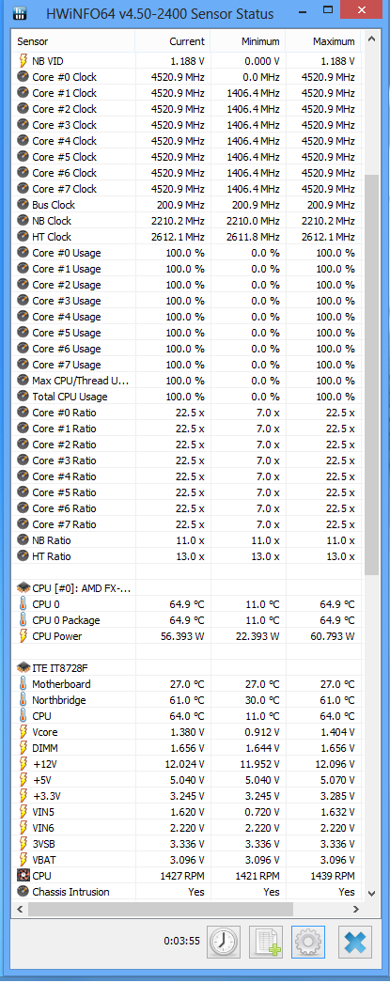Click the Sensor column header
The image size is (390, 983).
pos(73,41)
